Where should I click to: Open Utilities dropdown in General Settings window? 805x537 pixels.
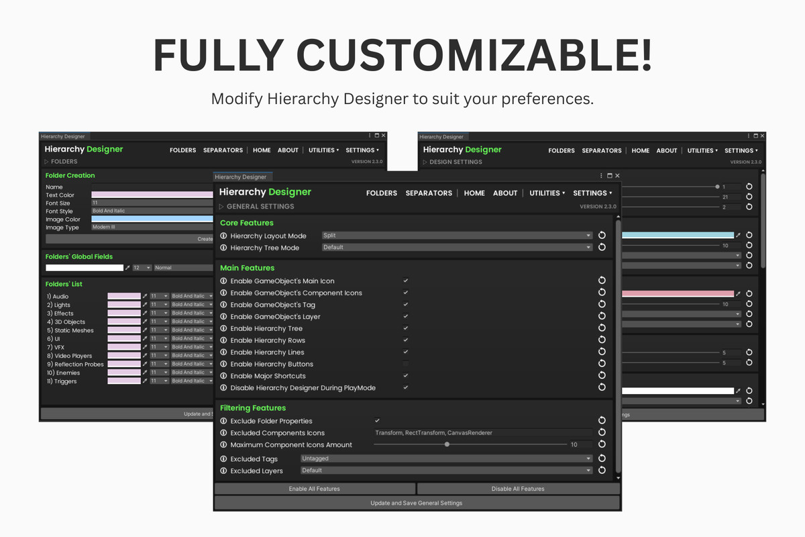[547, 193]
